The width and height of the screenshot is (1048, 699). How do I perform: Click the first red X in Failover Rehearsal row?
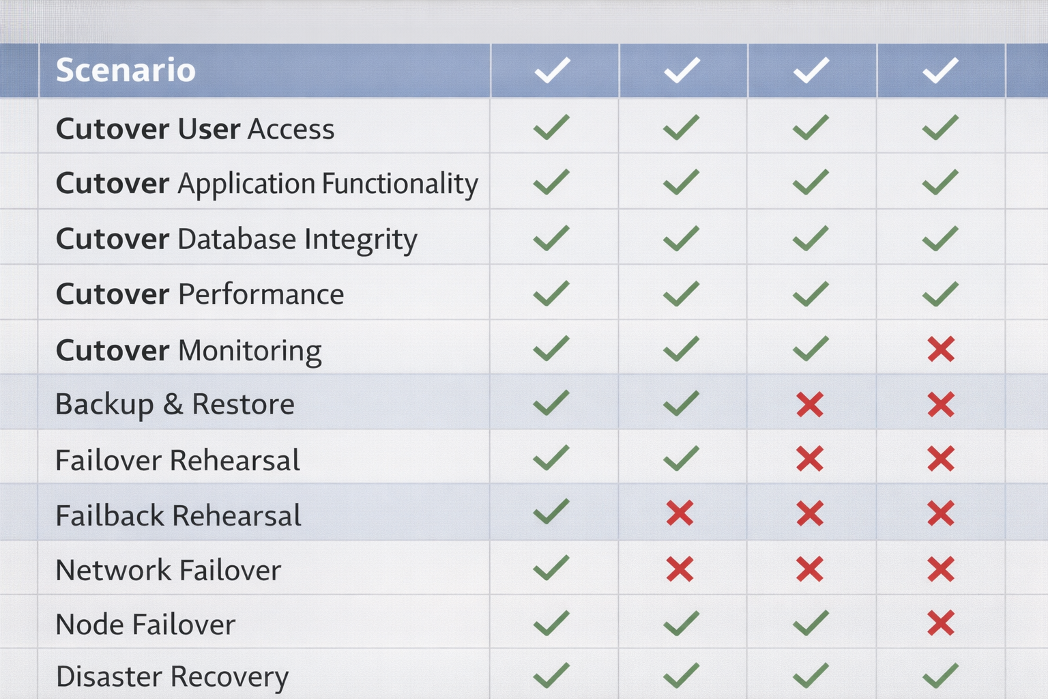(810, 459)
